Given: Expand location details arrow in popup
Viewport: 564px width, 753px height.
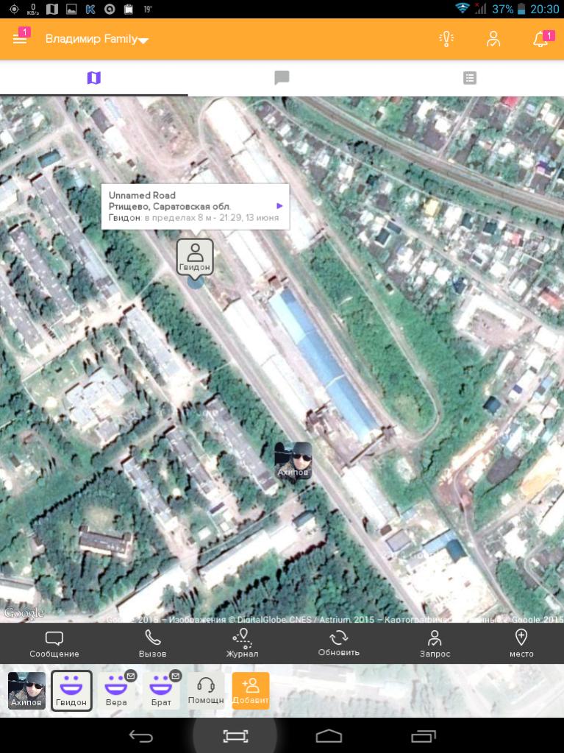Looking at the screenshot, I should click(x=279, y=206).
